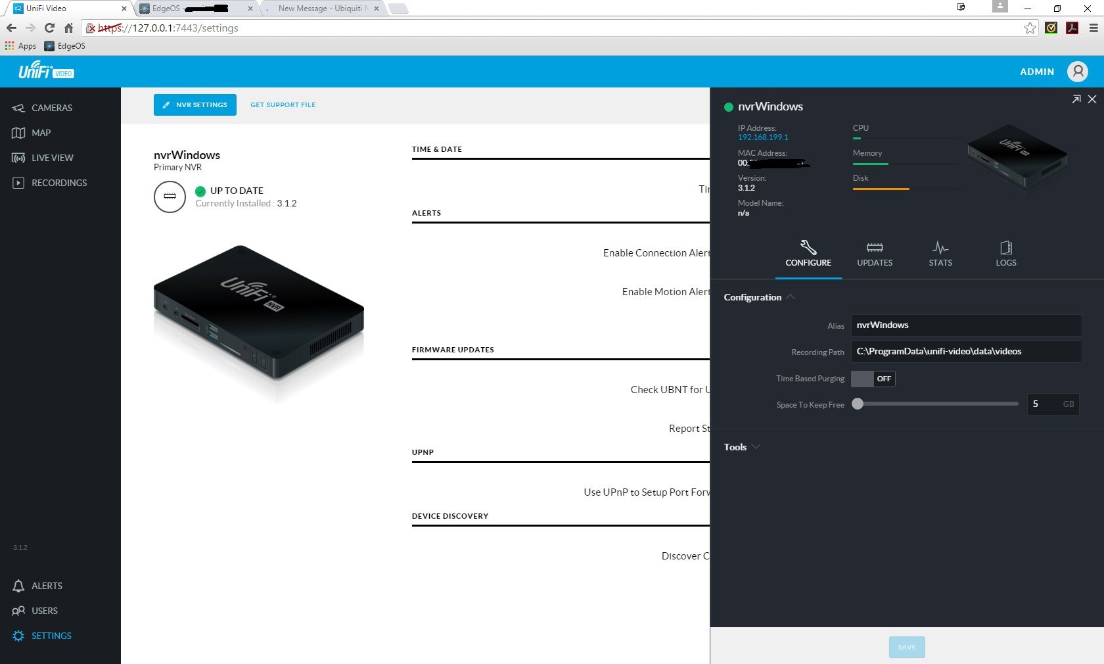Screen dimensions: 1104x664
Task: Pop out the nvrWindows panel
Action: pyautogui.click(x=1076, y=99)
